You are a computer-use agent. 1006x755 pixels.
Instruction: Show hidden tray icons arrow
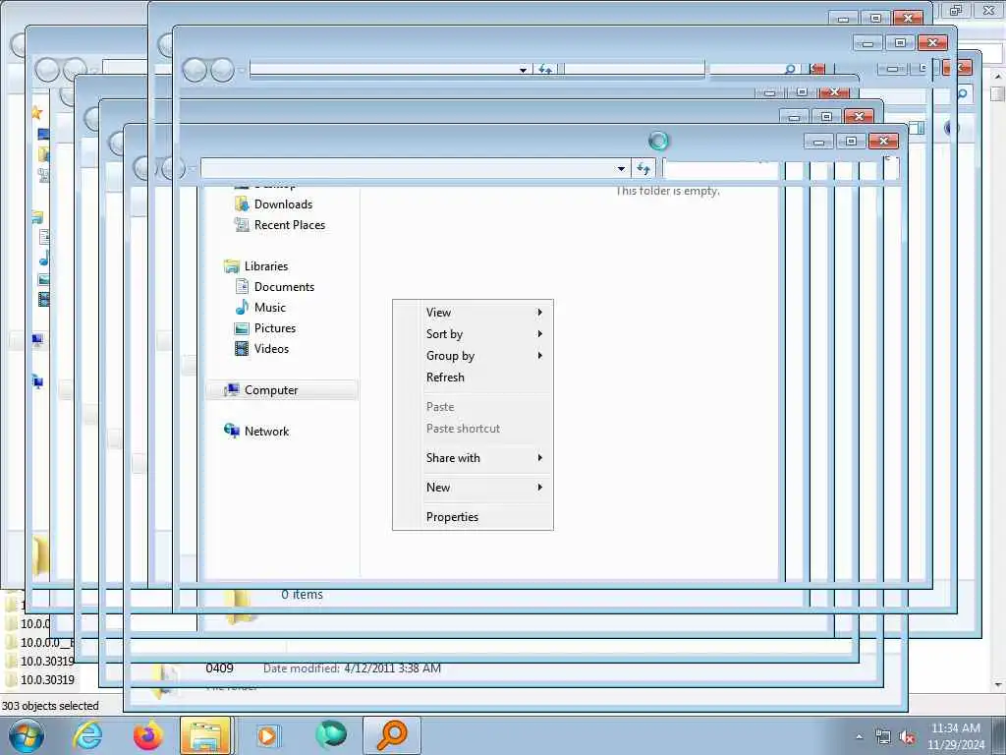pos(859,736)
